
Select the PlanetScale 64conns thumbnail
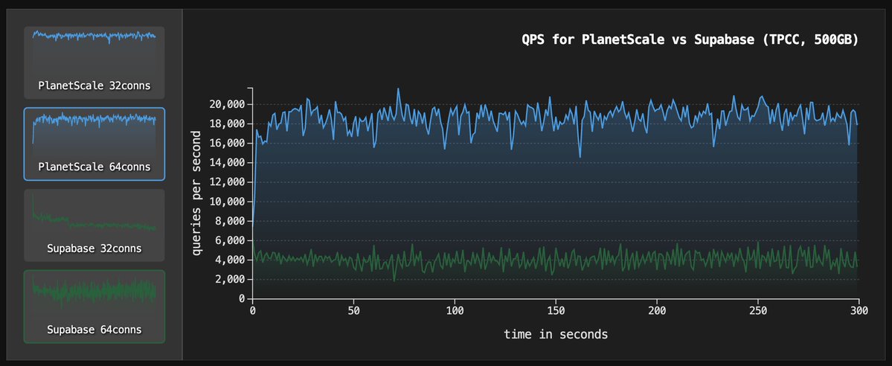click(x=94, y=144)
